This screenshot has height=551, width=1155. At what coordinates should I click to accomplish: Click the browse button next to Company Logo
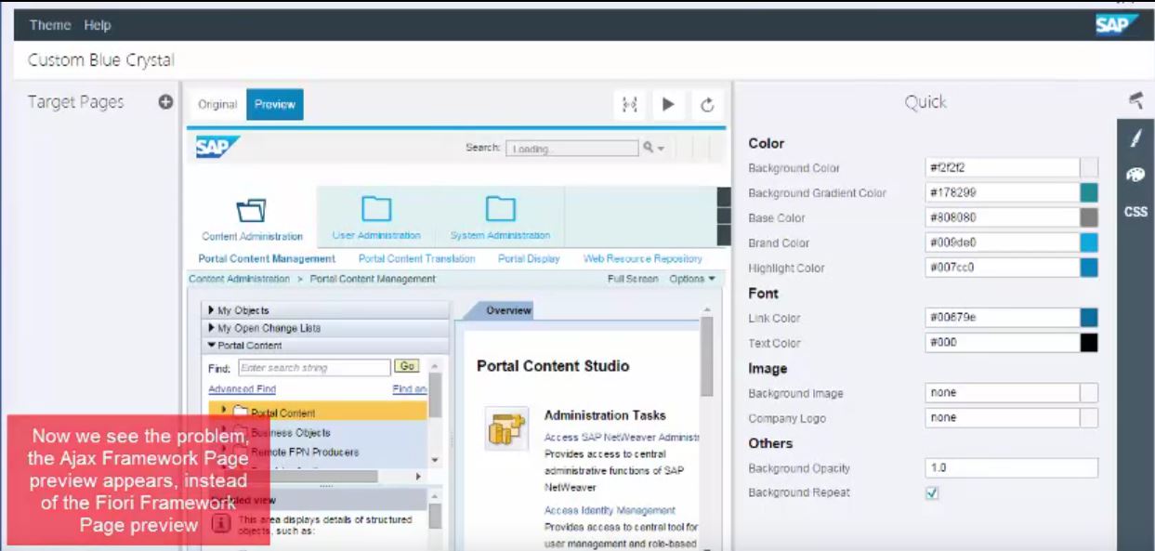coord(1089,418)
